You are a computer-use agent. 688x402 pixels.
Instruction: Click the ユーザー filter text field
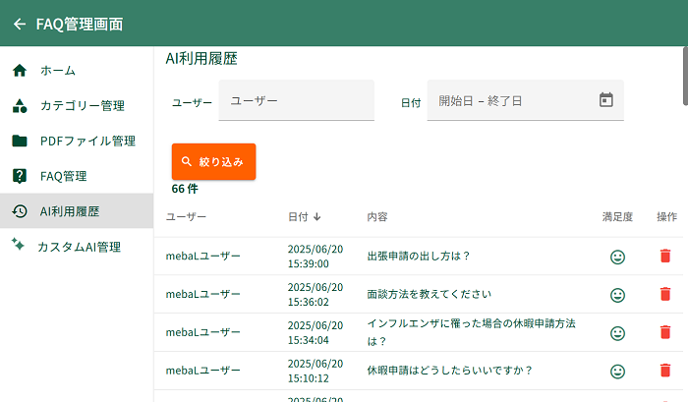296,100
